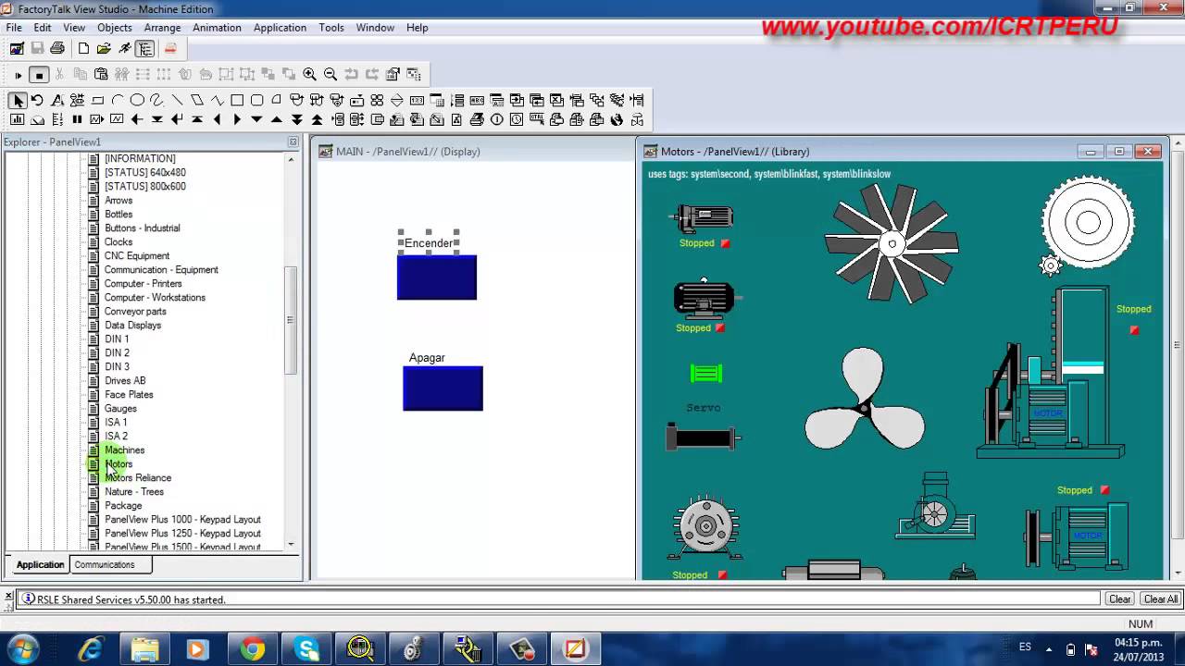Viewport: 1185px width, 666px height.
Task: Click the Clear button in diagnostics bar
Action: point(1120,599)
